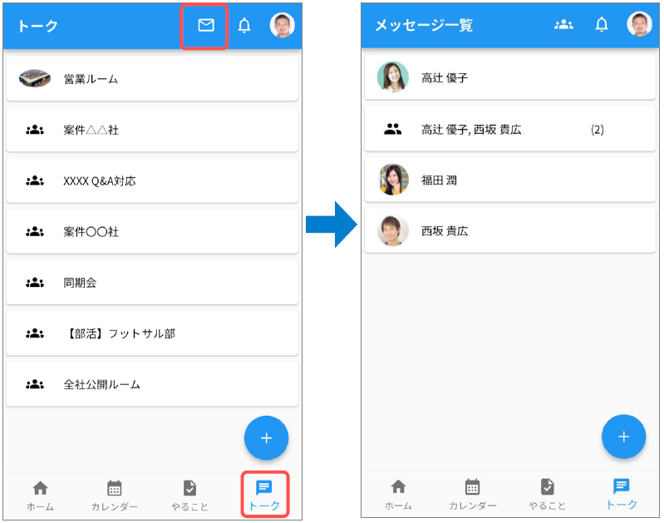The height and width of the screenshot is (523, 664).
Task: Tap plus button on メッセージ一覧 screen
Action: (623, 437)
